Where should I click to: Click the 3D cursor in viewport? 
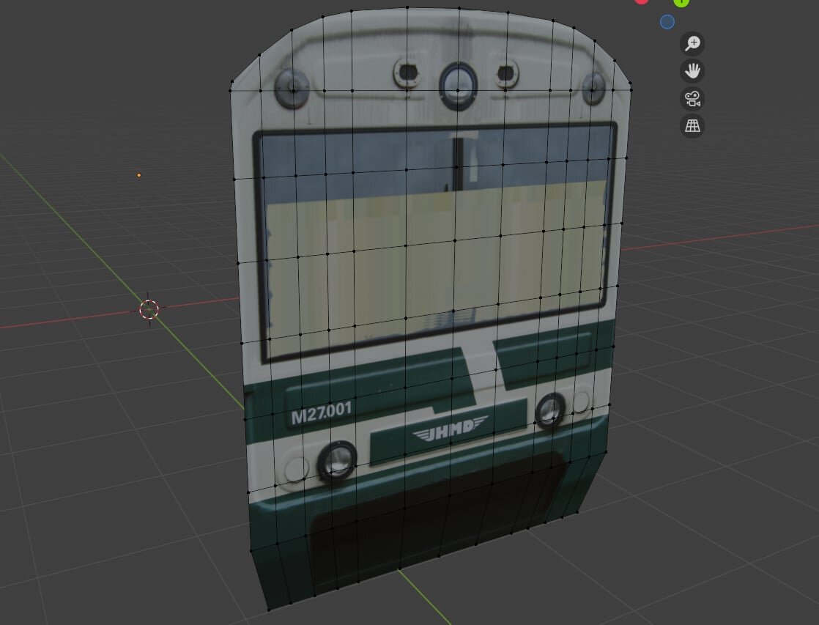149,309
